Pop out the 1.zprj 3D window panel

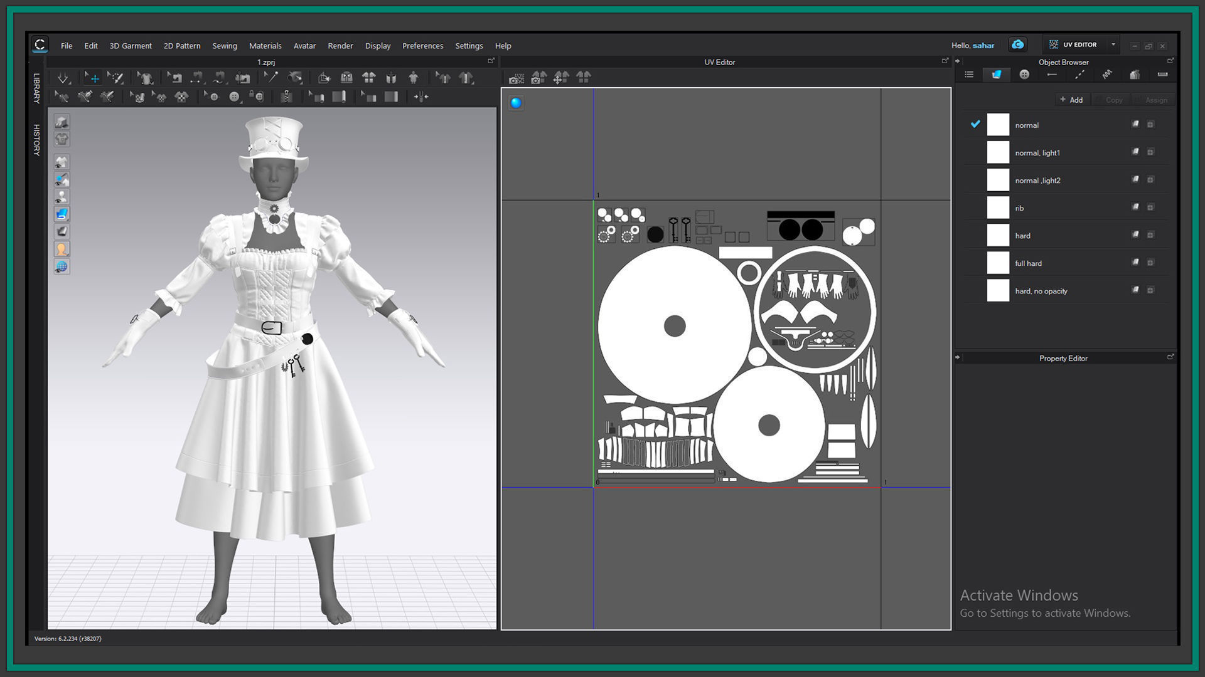click(x=491, y=61)
